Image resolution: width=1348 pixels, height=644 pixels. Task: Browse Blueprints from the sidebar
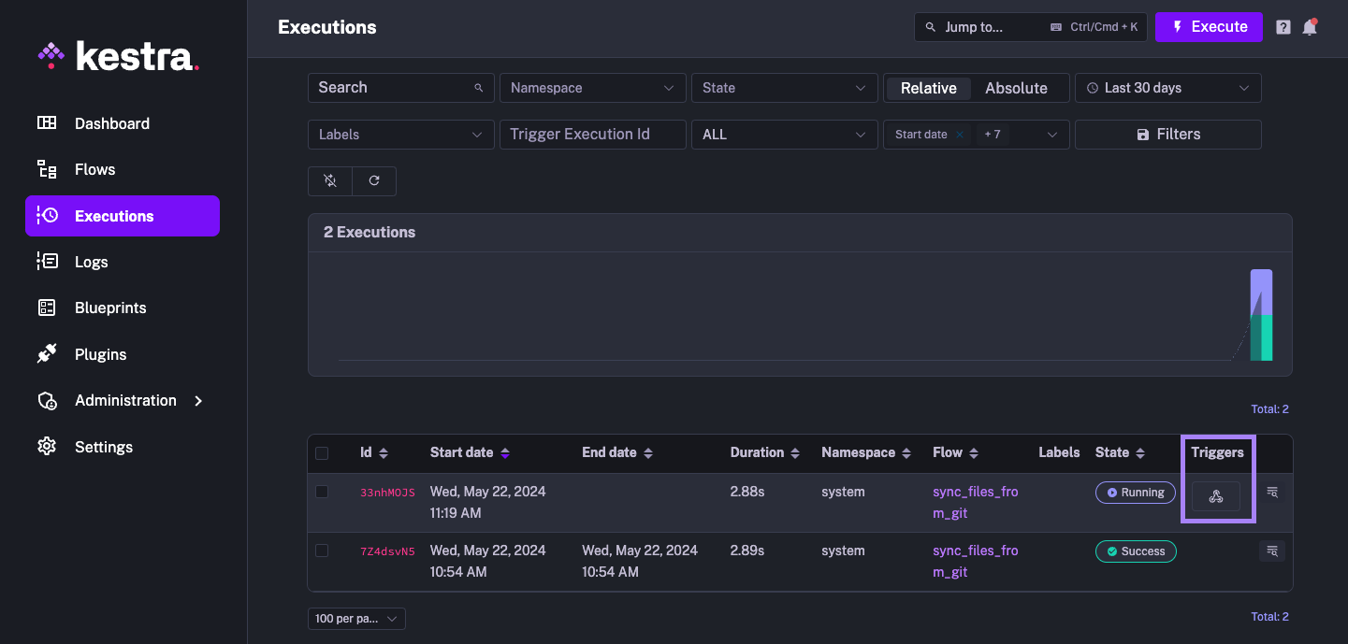click(109, 308)
